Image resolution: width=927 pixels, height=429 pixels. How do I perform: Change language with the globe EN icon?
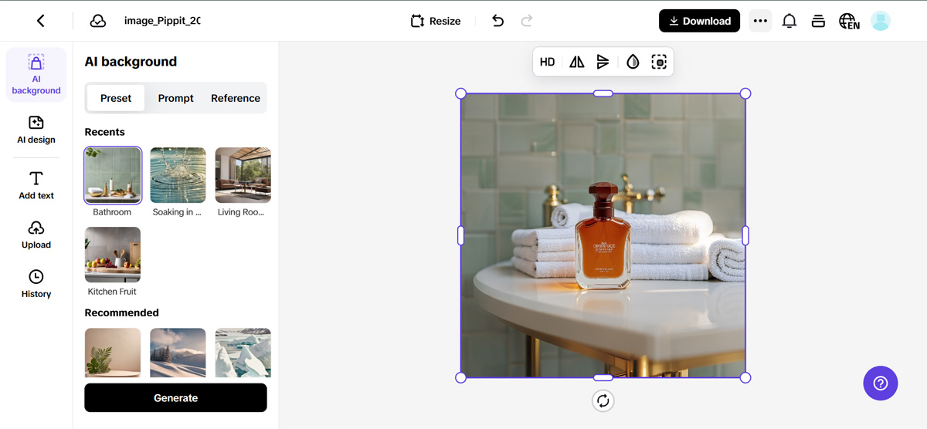coord(849,21)
